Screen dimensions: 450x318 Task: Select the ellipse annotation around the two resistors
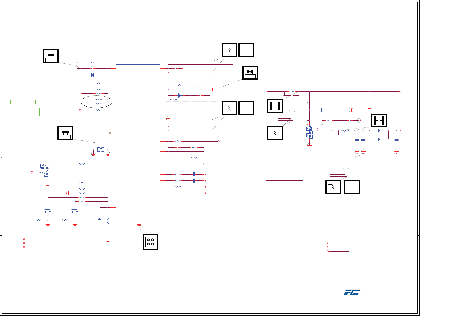[x=96, y=102]
